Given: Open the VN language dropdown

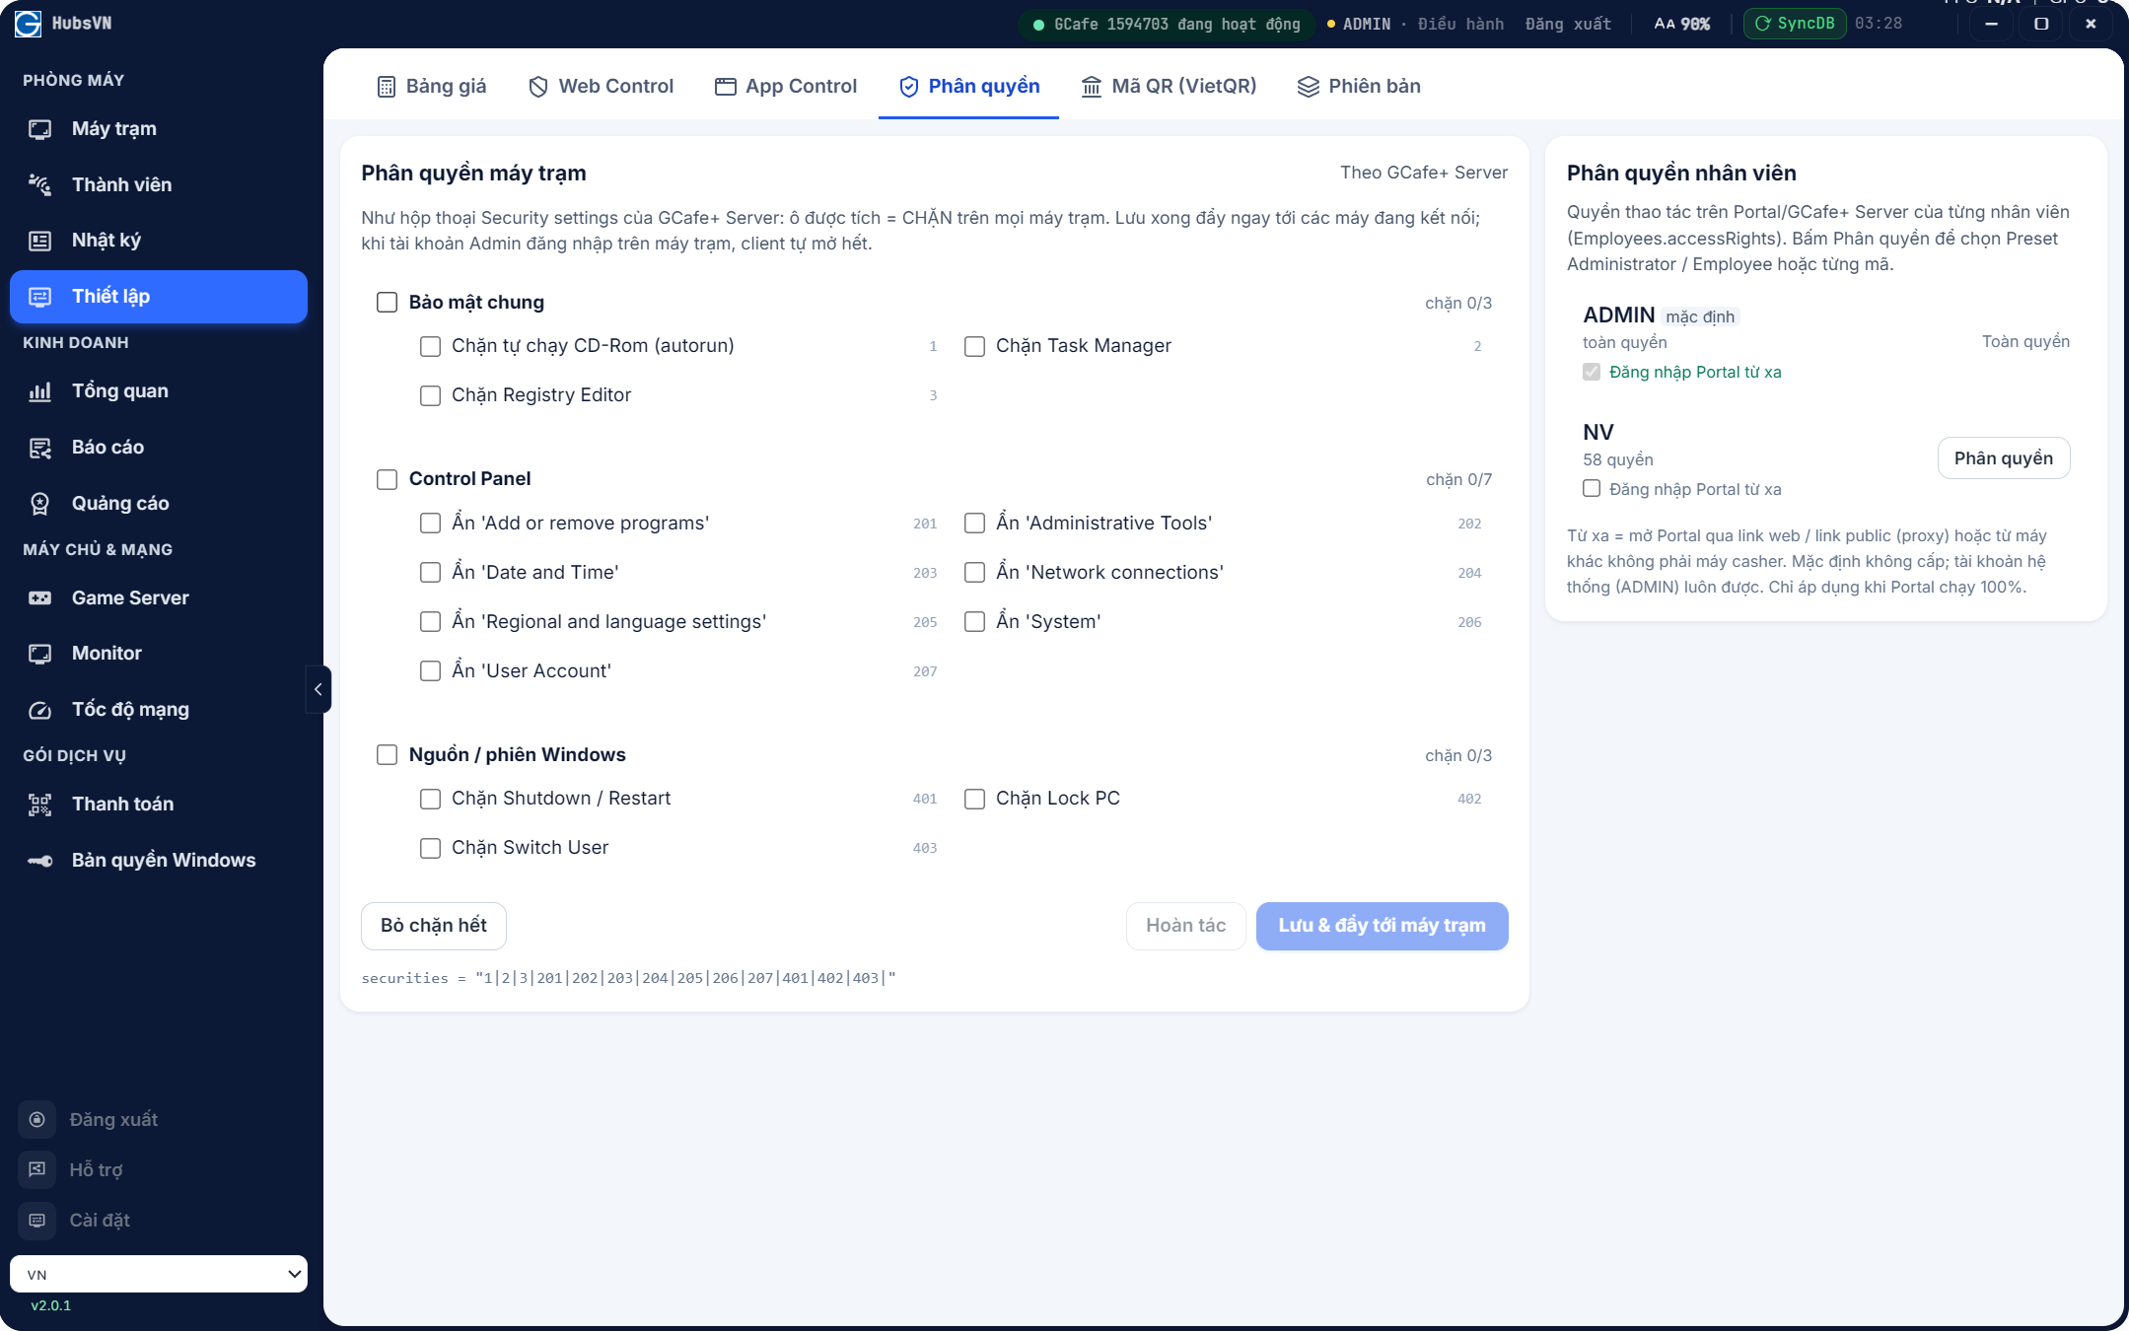Looking at the screenshot, I should (159, 1274).
